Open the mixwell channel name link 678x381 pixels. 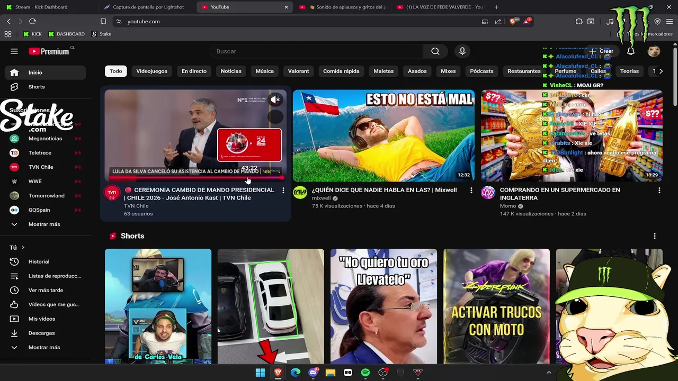pos(321,198)
